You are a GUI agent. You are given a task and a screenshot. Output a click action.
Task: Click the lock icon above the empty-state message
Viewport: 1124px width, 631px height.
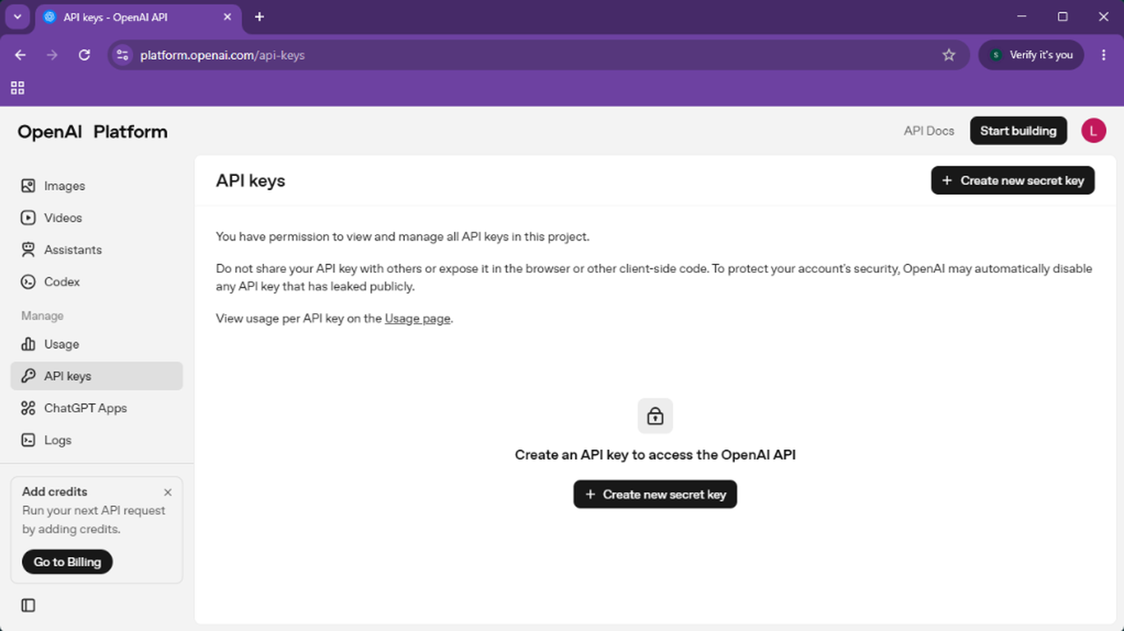tap(655, 416)
